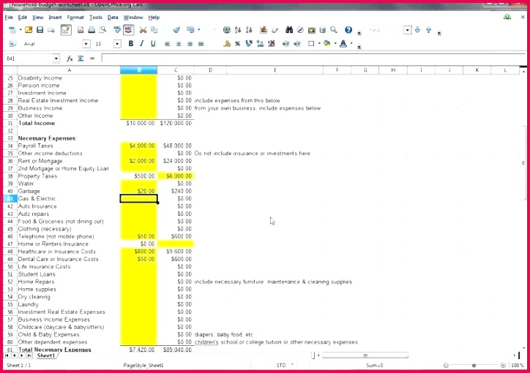Open the Format menu

[75, 17]
